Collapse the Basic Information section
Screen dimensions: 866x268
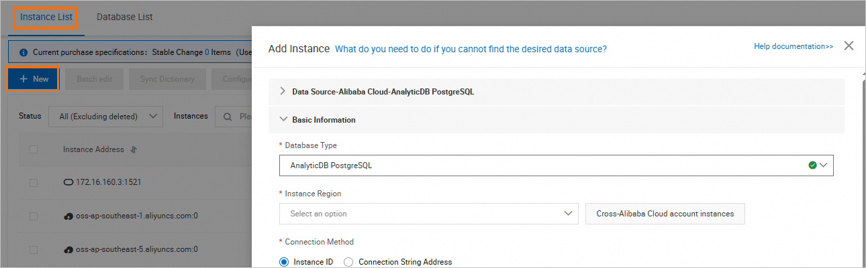click(283, 119)
